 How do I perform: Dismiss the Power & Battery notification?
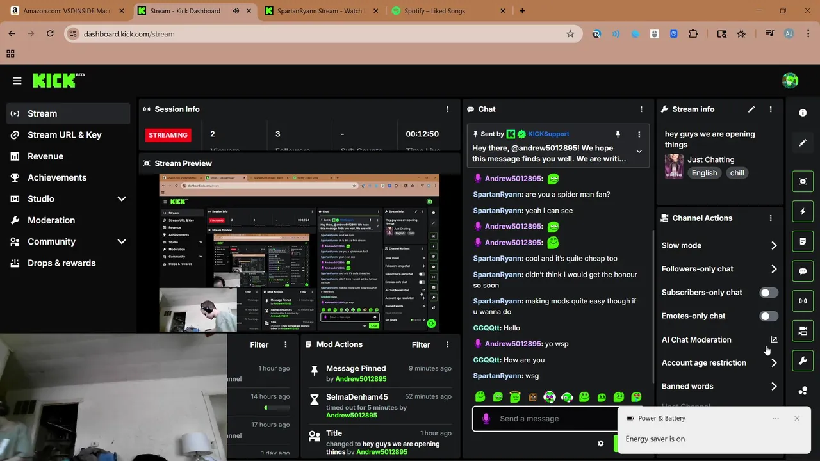(x=797, y=418)
